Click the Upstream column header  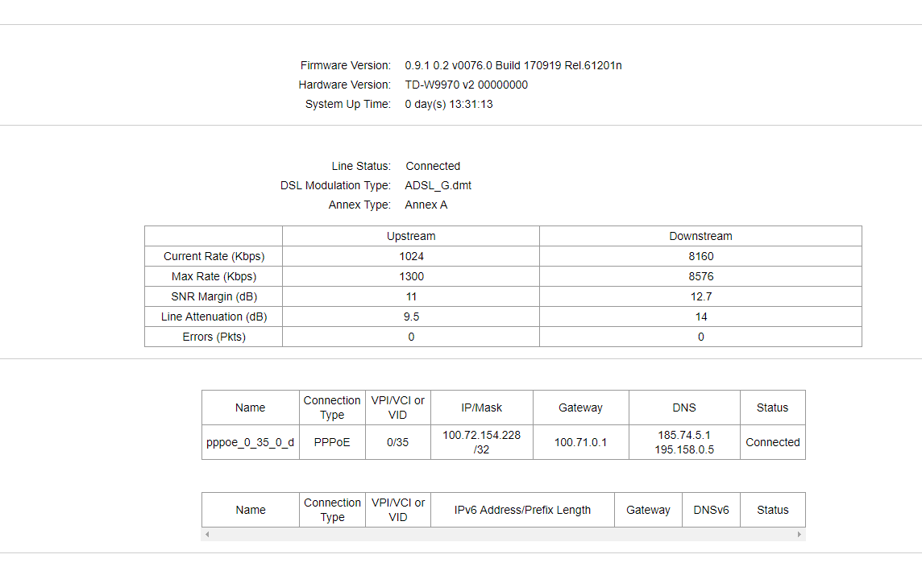pyautogui.click(x=411, y=236)
